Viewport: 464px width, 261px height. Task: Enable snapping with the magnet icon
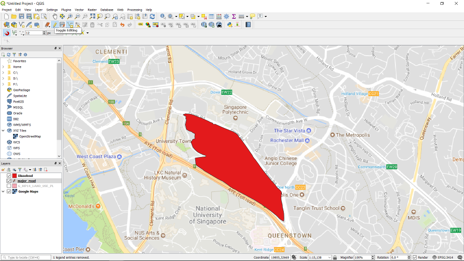7,33
